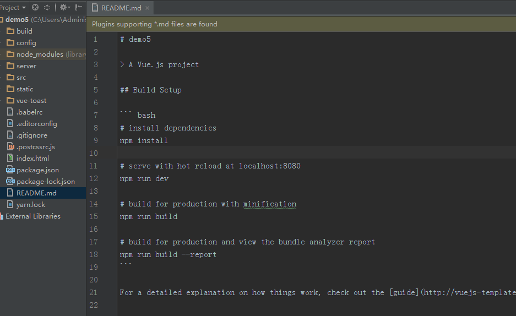Click the index.html file icon
The width and height of the screenshot is (516, 316).
10,158
